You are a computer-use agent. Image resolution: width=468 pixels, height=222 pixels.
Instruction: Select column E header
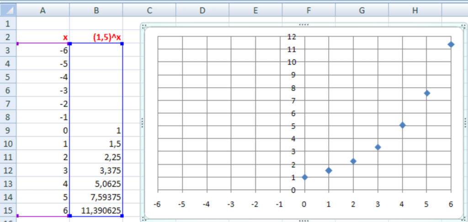point(255,10)
